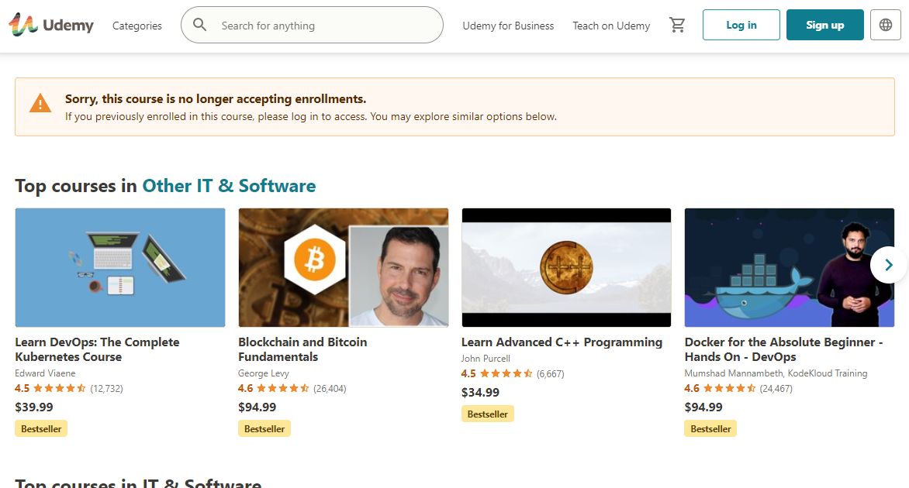Click Blockchain and Bitcoin Fundamentals title
Viewport: 909px width, 488px height.
point(302,349)
